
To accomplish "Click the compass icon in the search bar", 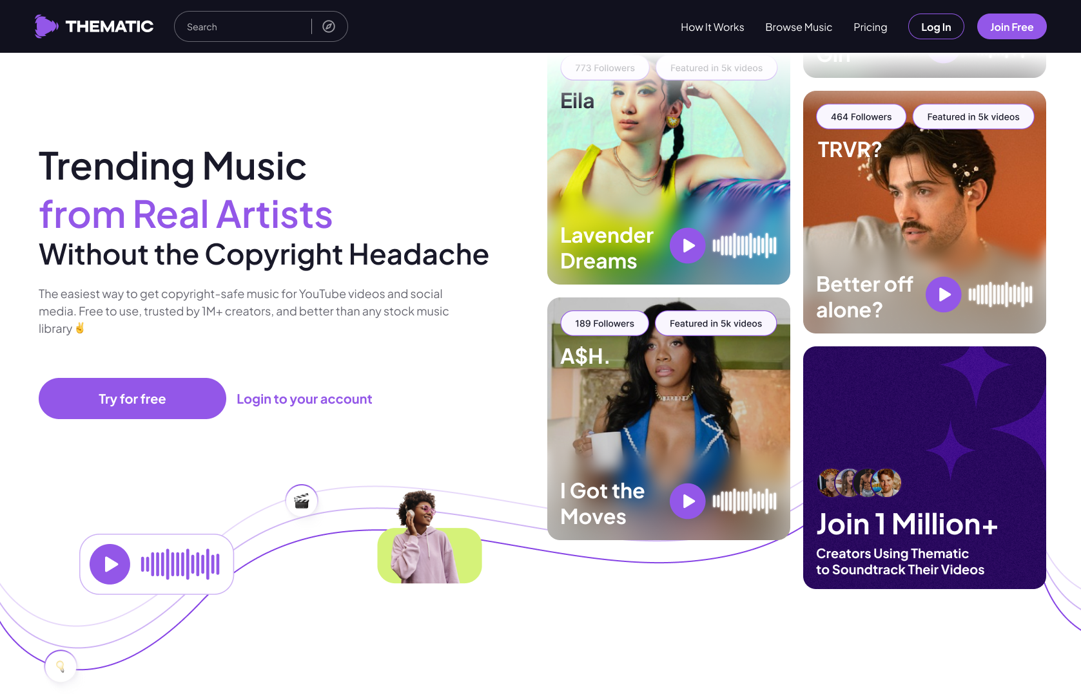I will (329, 26).
